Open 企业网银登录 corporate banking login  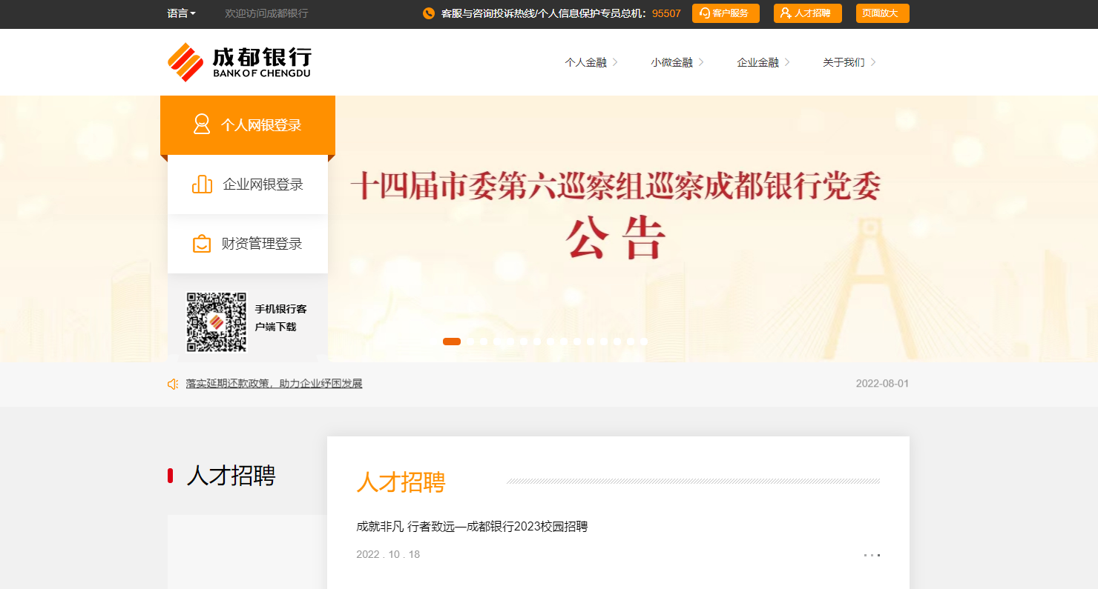click(248, 184)
